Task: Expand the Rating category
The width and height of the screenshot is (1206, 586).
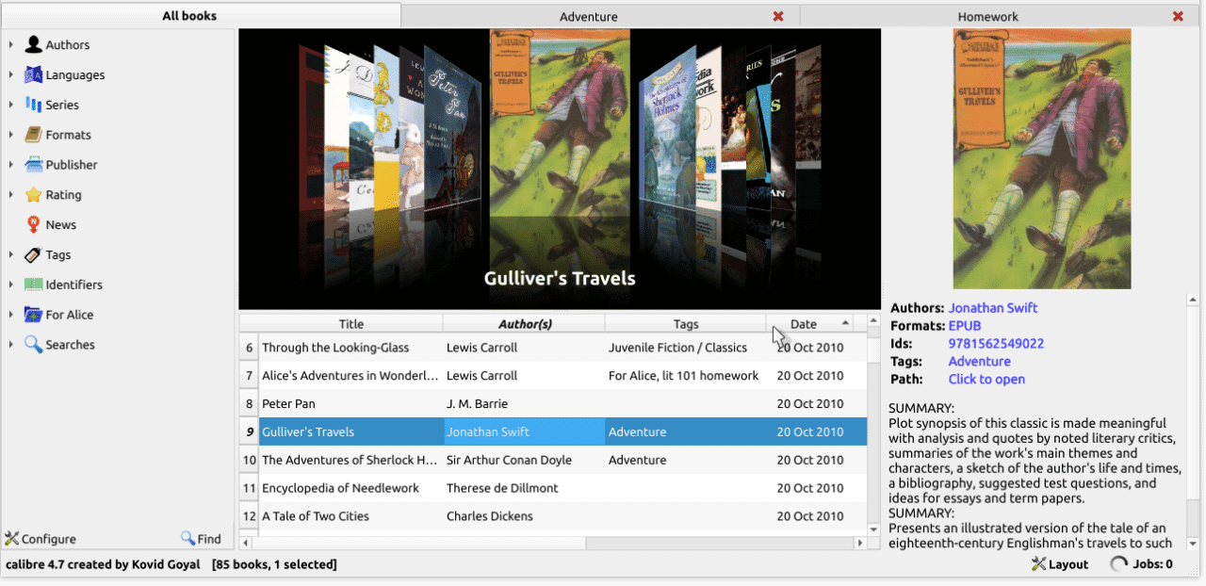Action: (x=11, y=195)
